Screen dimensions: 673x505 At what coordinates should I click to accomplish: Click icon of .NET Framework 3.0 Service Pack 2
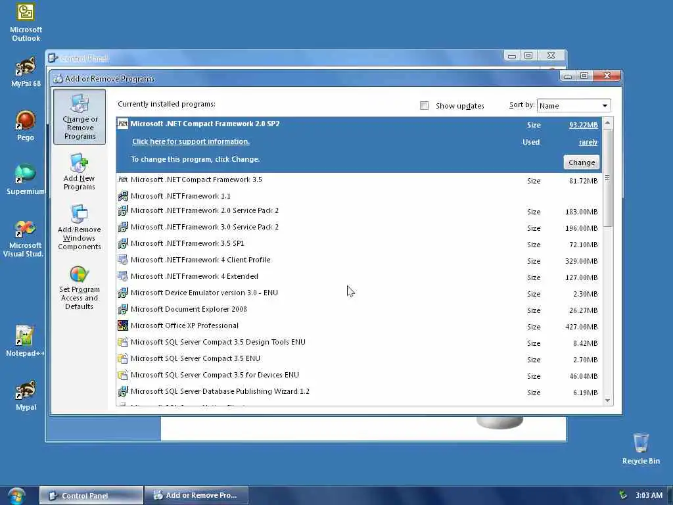point(123,227)
